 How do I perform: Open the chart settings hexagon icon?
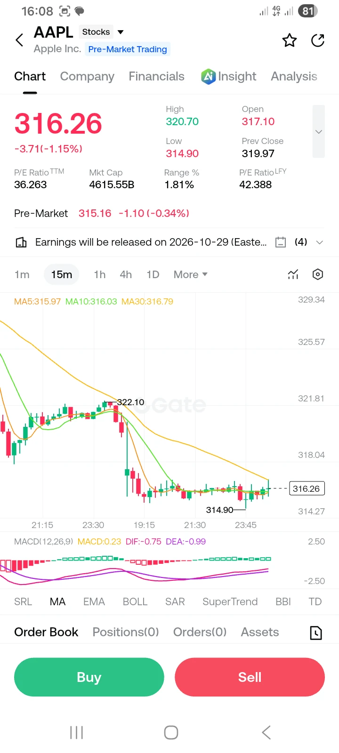pyautogui.click(x=318, y=274)
